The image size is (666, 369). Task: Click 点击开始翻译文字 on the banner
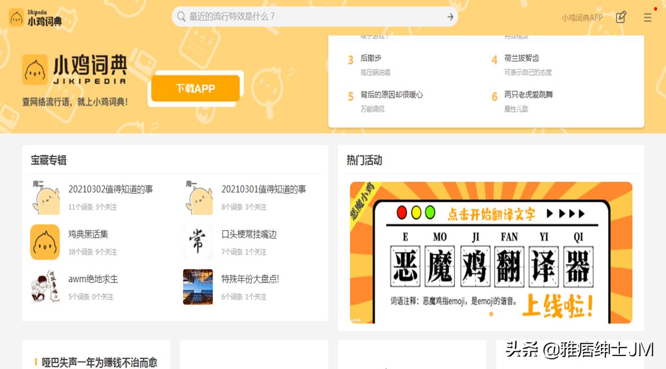(491, 215)
